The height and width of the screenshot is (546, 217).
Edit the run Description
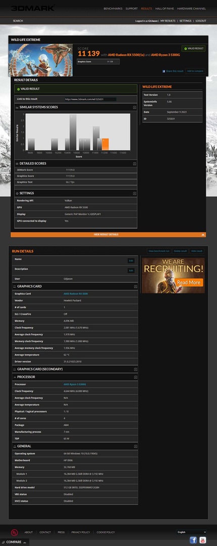(x=131, y=270)
